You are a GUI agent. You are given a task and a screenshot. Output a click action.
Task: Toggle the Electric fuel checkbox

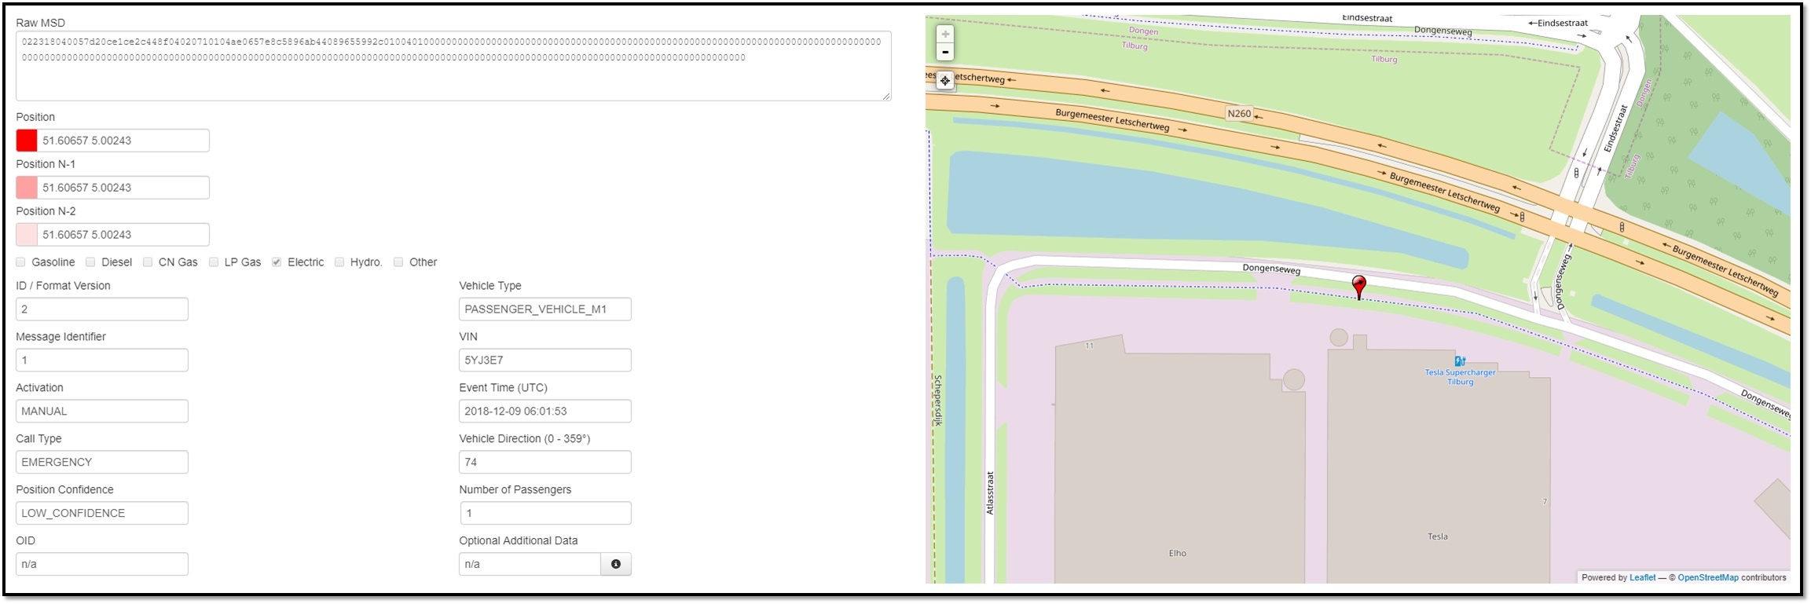[277, 262]
